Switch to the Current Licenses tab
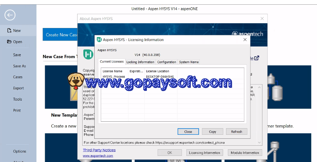Image resolution: width=317 pixels, height=162 pixels. point(112,61)
